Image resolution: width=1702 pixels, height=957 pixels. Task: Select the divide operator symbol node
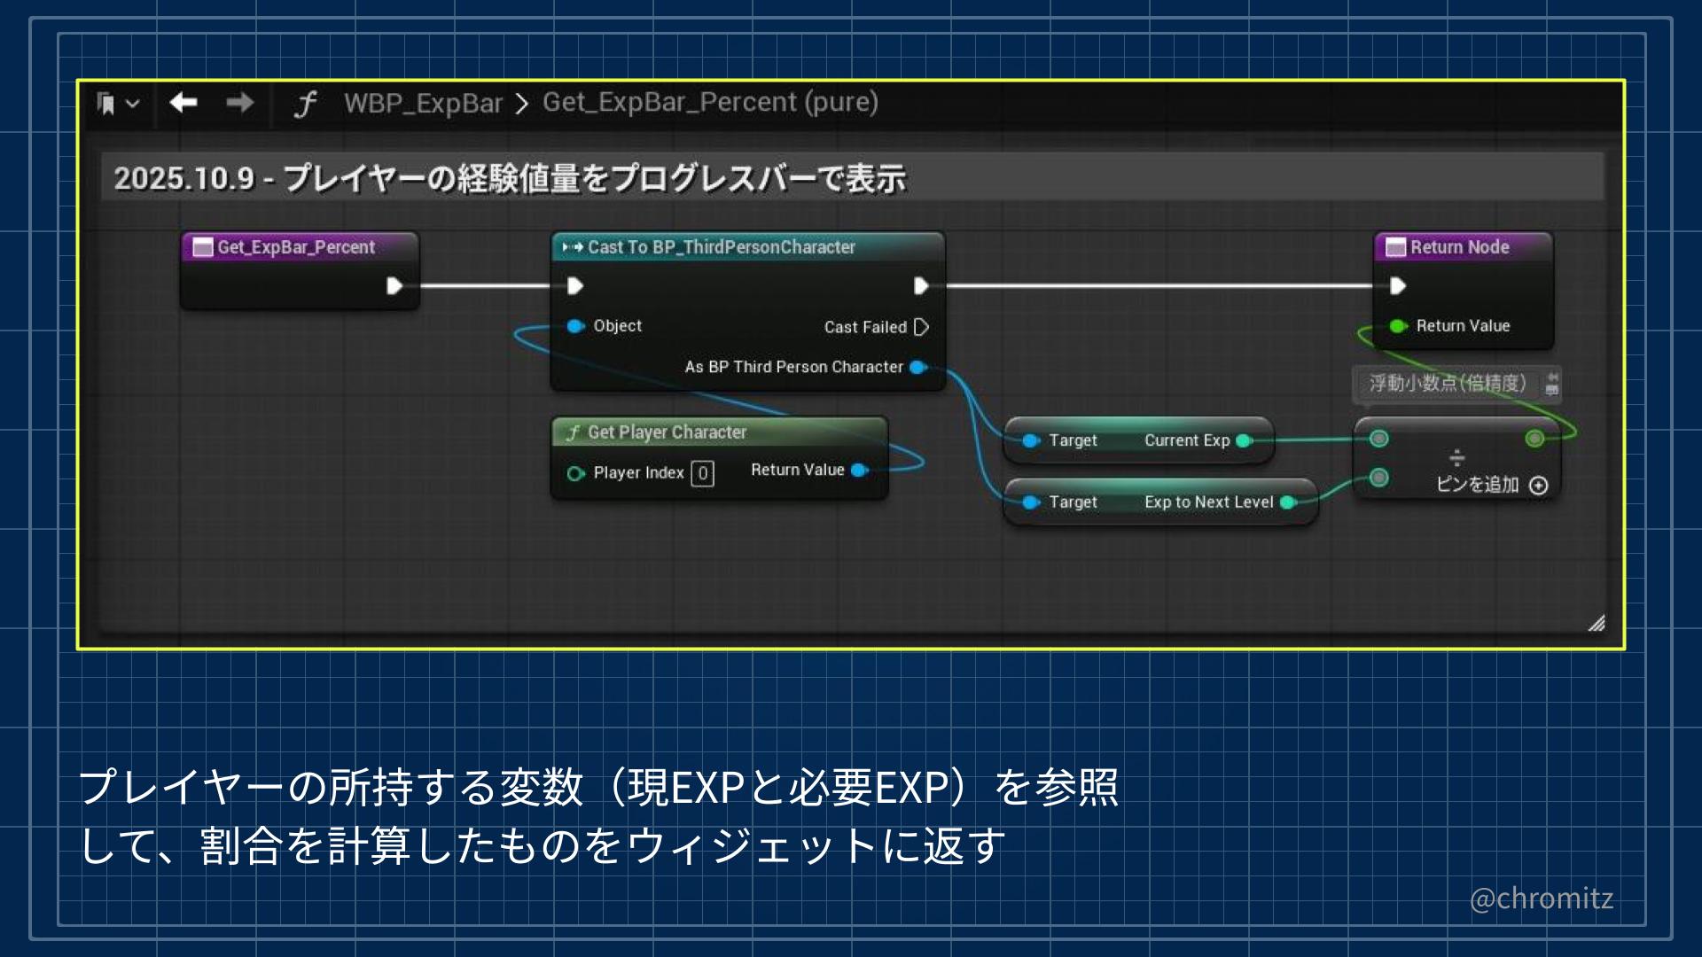[x=1456, y=457]
